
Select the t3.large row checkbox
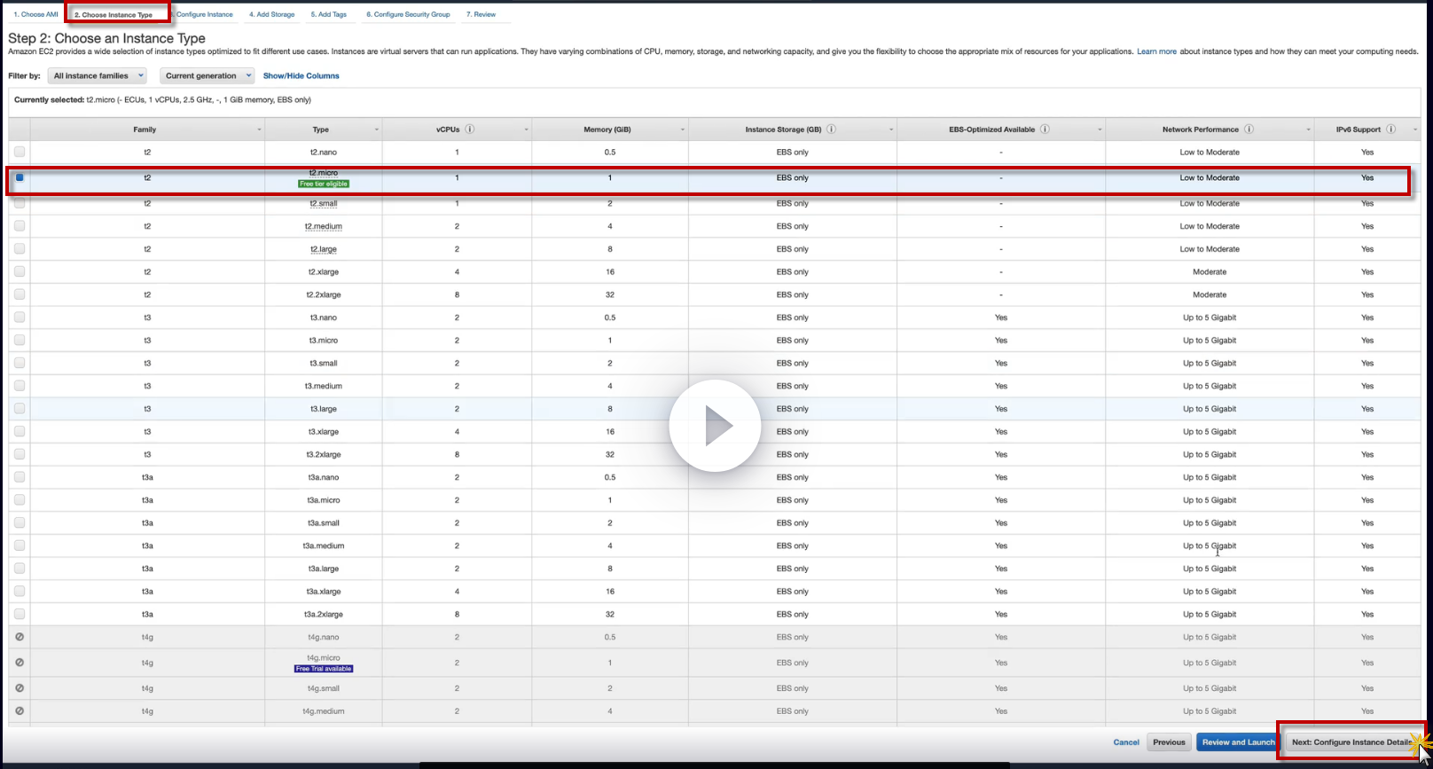tap(20, 409)
